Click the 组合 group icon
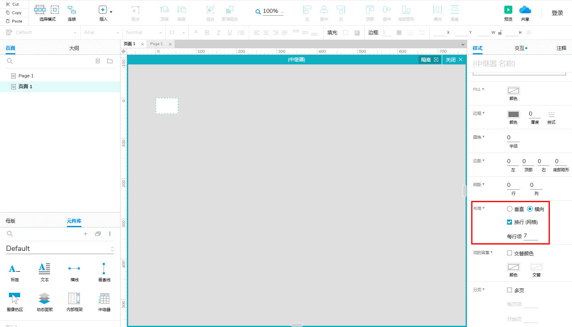The height and width of the screenshot is (327, 572). (210, 10)
